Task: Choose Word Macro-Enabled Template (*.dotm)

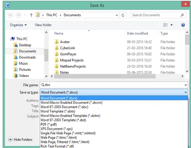Action: coord(114,116)
